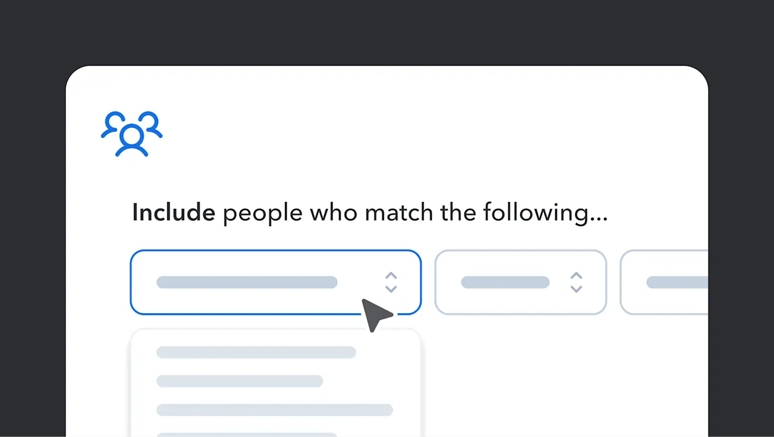Click placeholder bar inside first dropdown
The height and width of the screenshot is (437, 774).
click(x=247, y=282)
